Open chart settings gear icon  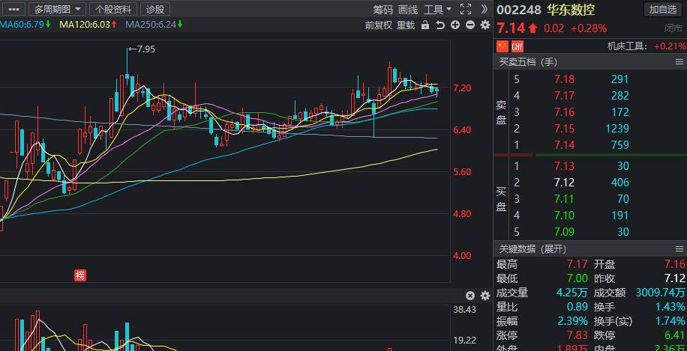[x=484, y=25]
